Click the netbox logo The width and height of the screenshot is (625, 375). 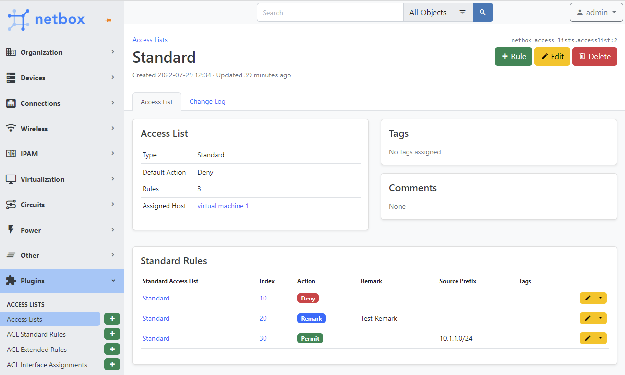[x=47, y=20]
